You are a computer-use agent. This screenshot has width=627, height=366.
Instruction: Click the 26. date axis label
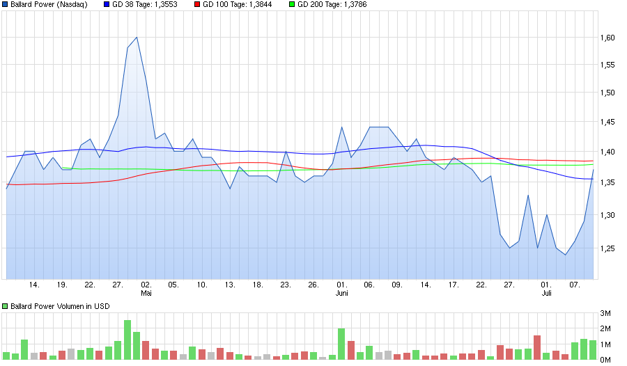(x=313, y=285)
